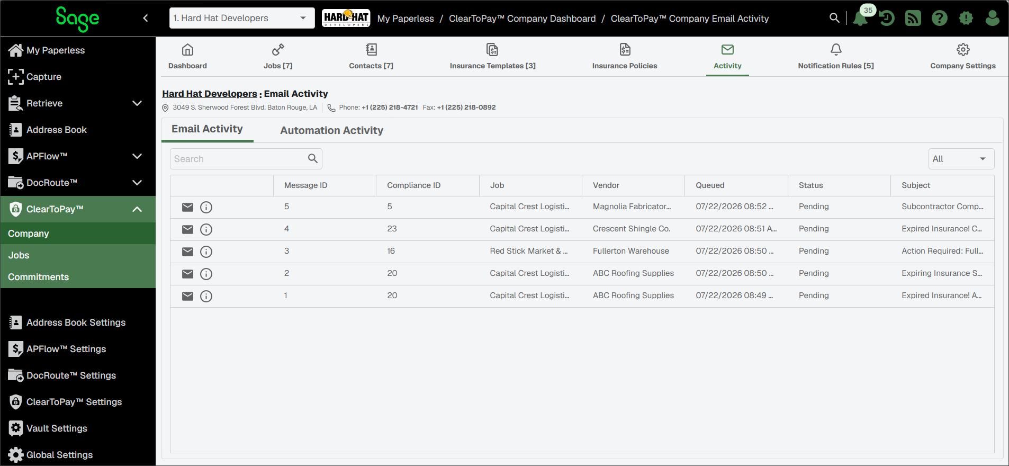Image resolution: width=1009 pixels, height=466 pixels.
Task: Switch to the Jobs [7] tab
Action: (278, 57)
